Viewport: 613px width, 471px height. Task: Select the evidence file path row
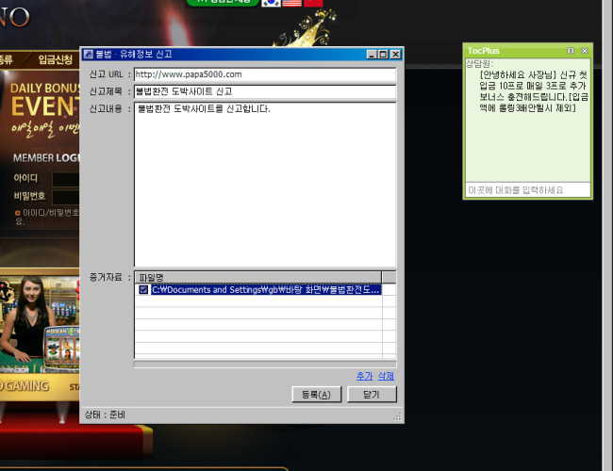point(264,290)
